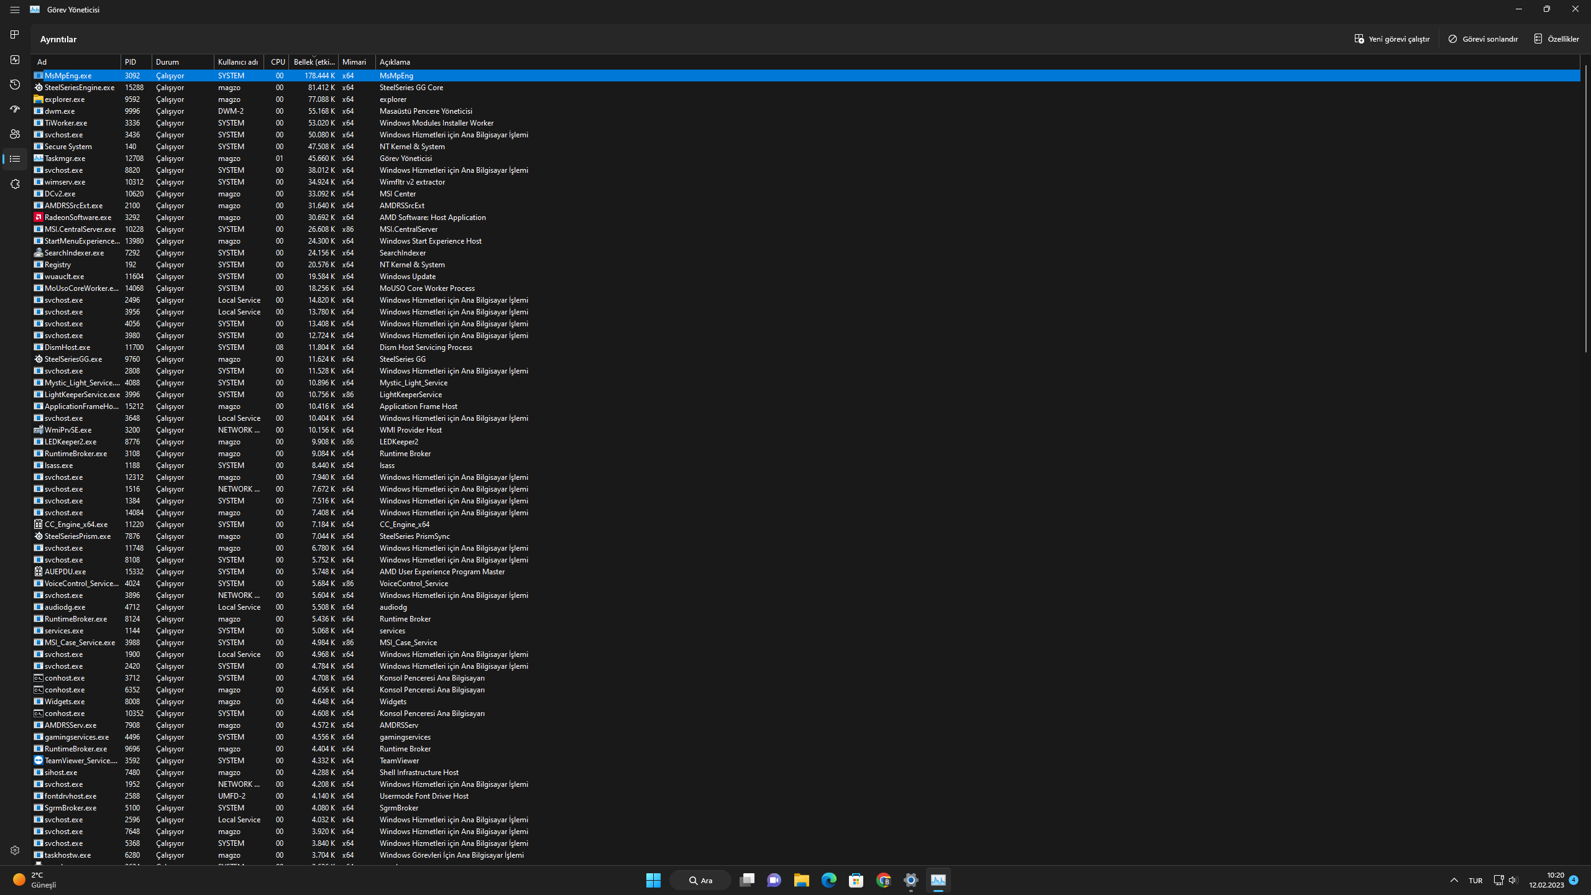Click Yeni görevi çalıştır button
The width and height of the screenshot is (1591, 895).
pos(1392,39)
